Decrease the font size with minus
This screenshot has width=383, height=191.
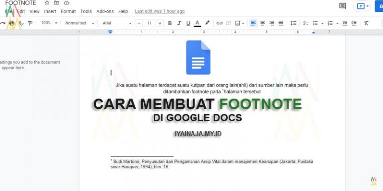point(139,23)
